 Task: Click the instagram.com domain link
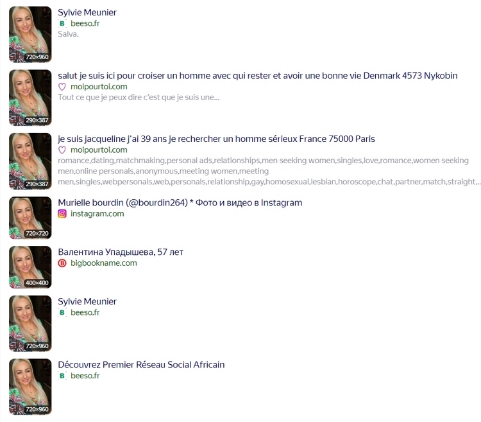pyautogui.click(x=97, y=213)
